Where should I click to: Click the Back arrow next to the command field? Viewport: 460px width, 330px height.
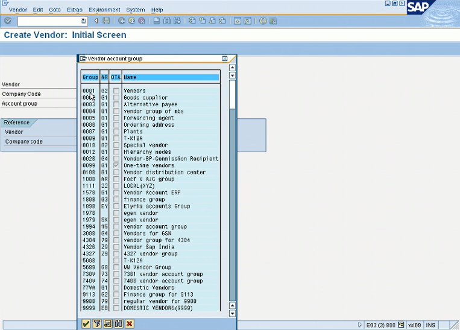coord(96,21)
